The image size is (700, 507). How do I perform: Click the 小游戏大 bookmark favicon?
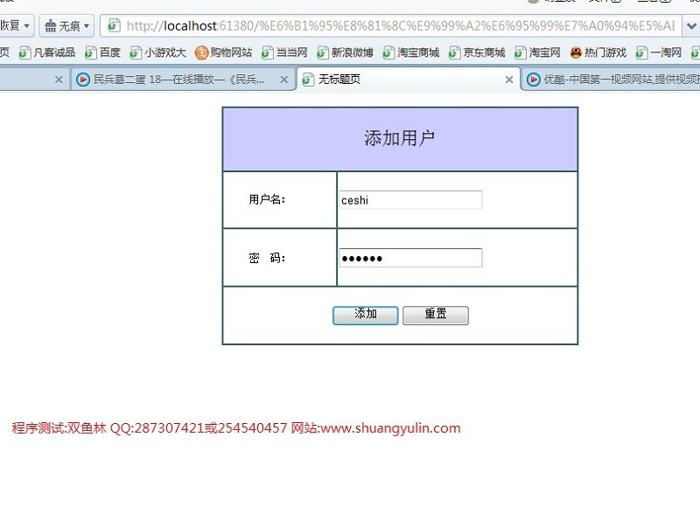pos(136,53)
